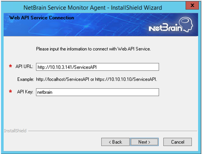Click into the API URL input field
202x154 pixels.
(x=98, y=67)
